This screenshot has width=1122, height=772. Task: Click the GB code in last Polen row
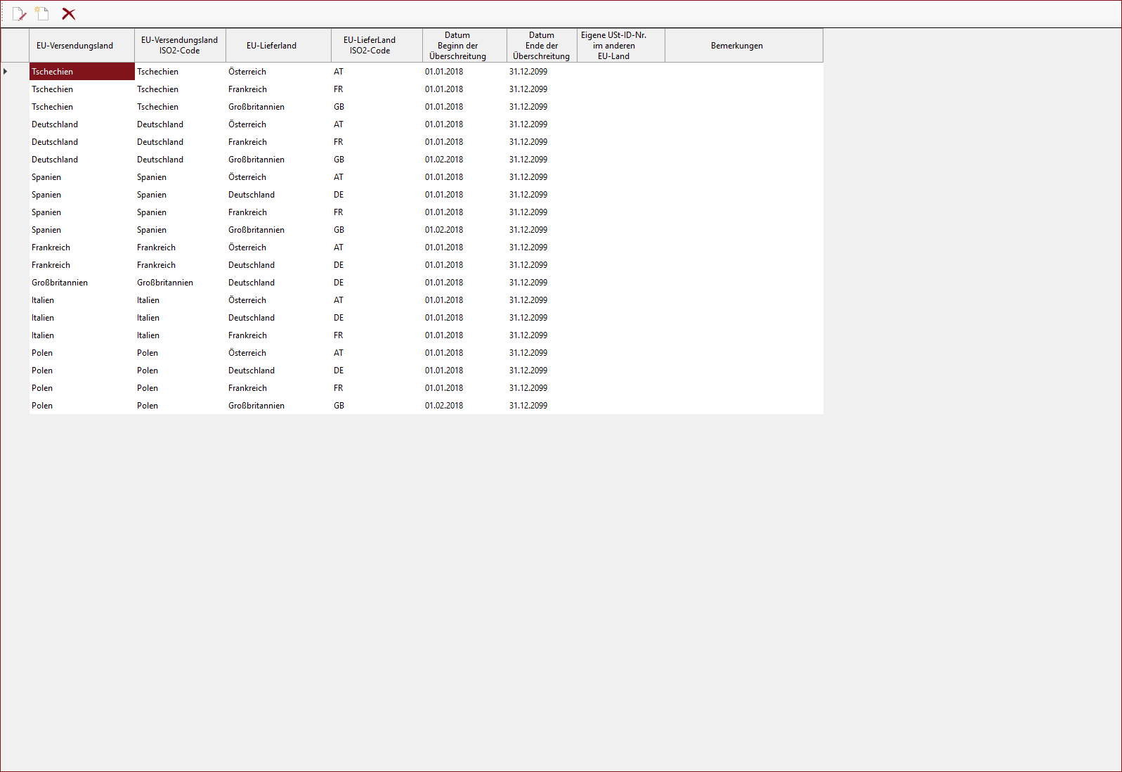(339, 406)
